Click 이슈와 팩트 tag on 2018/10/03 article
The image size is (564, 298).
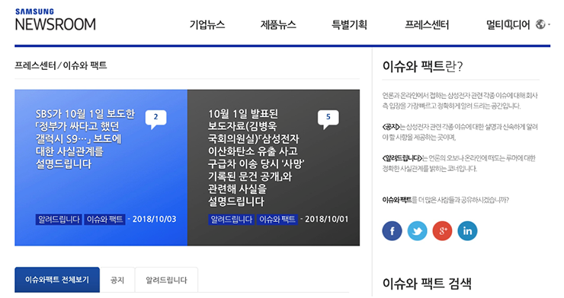point(104,220)
